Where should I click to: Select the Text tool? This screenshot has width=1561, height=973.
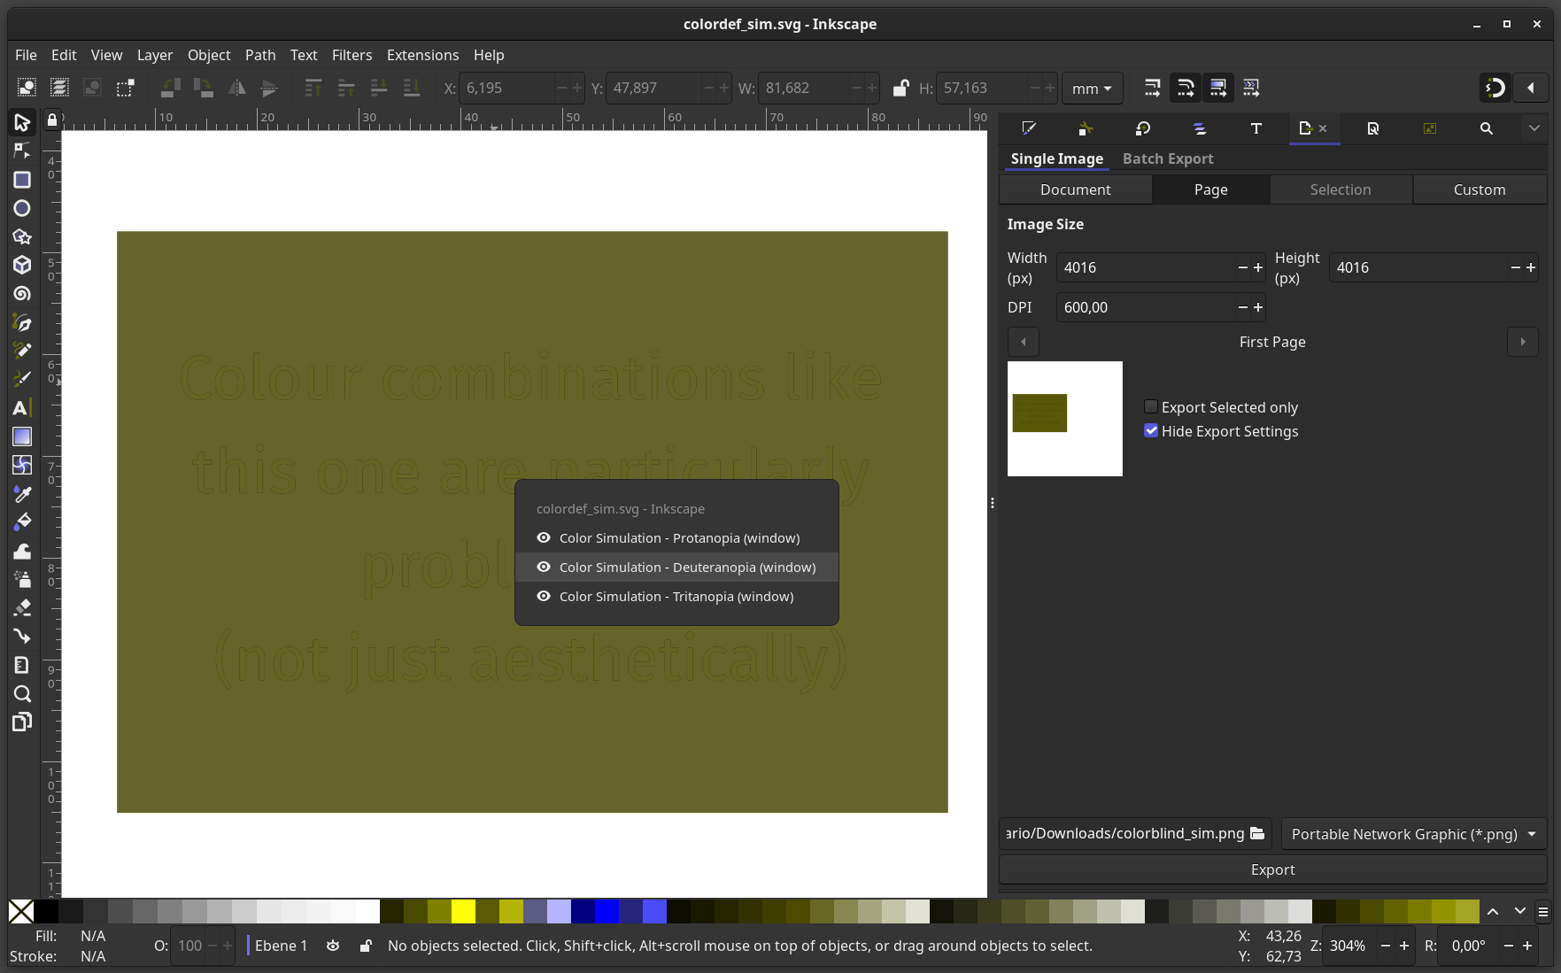(x=22, y=408)
